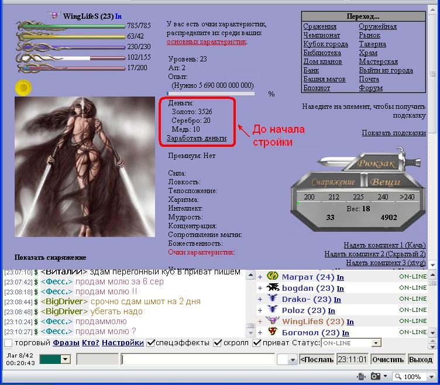This screenshot has height=385, width=440.
Task: Click the plus sign beside bogdan
Action: (260, 288)
